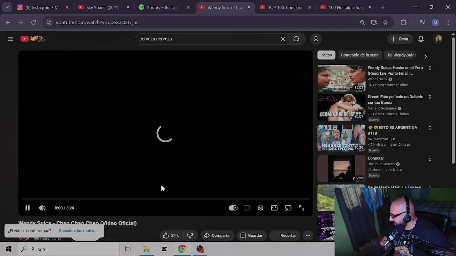Switch to 100 Nostalgic Songs tab
Screen dimensions: 456x256
click(346, 7)
